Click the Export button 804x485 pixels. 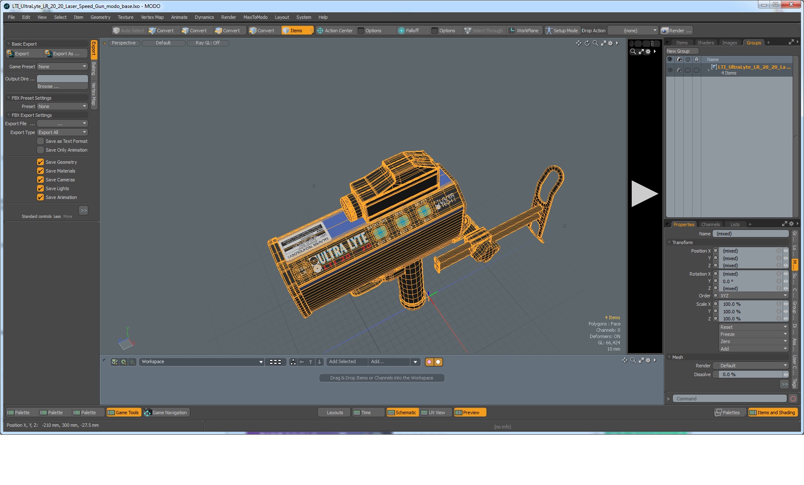pos(24,54)
